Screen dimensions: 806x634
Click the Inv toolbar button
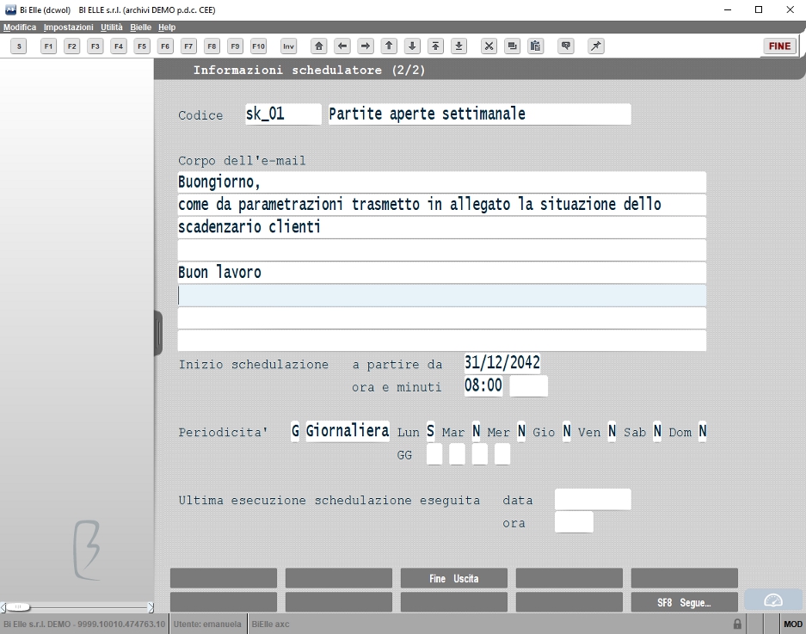[x=289, y=46]
